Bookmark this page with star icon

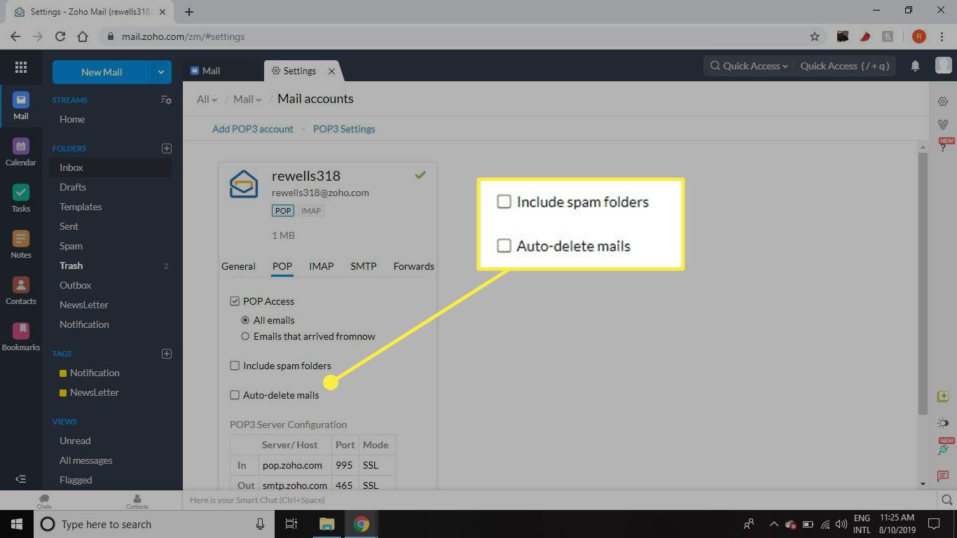tap(814, 36)
